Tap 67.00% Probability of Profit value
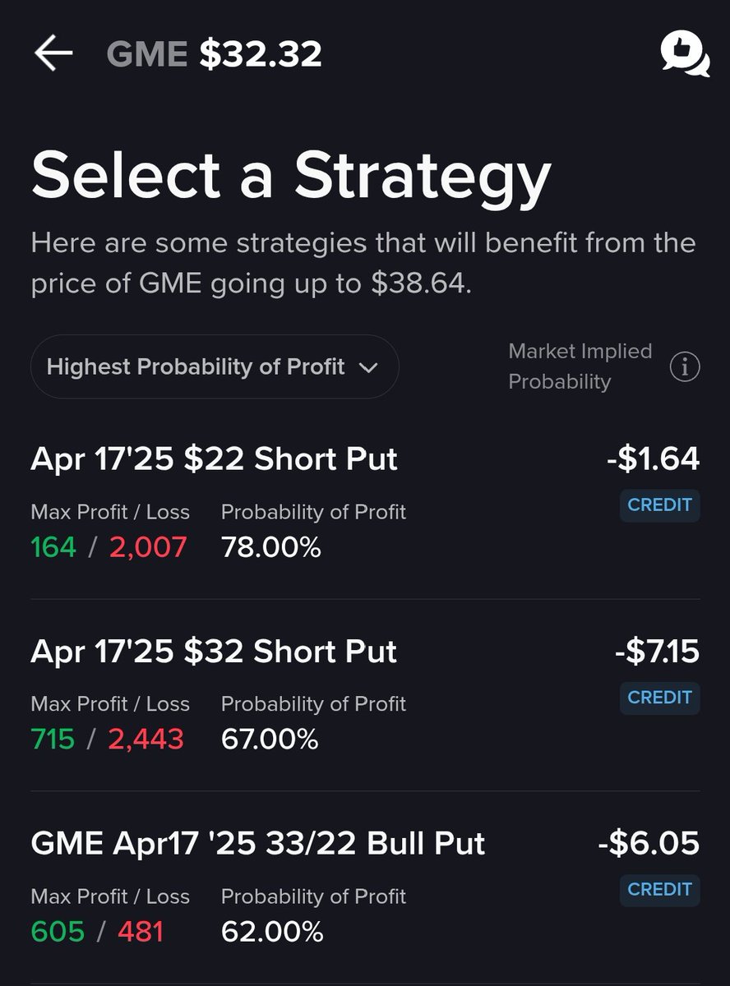730x986 pixels. pyautogui.click(x=270, y=739)
